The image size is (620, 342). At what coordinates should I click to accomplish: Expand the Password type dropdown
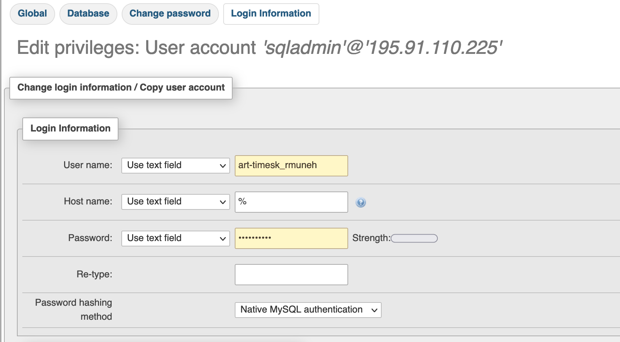coord(176,238)
